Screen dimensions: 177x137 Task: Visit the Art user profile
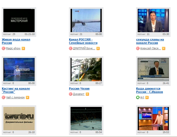click(x=142, y=97)
